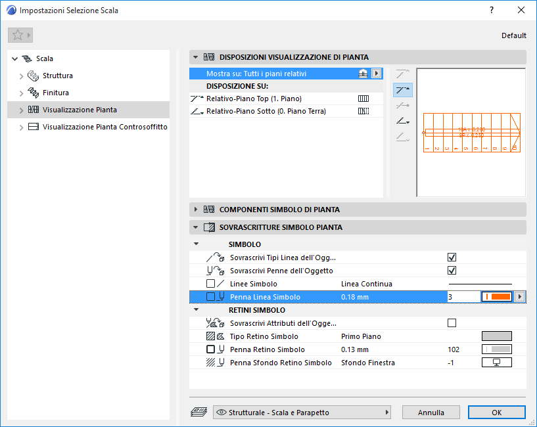Click the stair symbol icon in Relativo-Piano Top row
The image size is (537, 427).
363,99
